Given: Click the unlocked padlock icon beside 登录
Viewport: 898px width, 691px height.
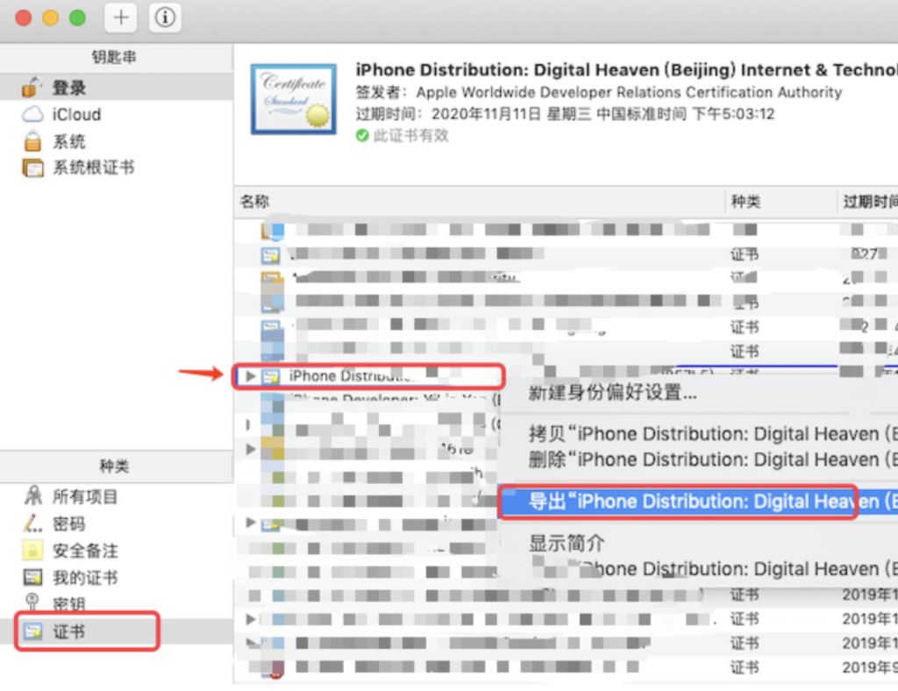Looking at the screenshot, I should pyautogui.click(x=32, y=88).
